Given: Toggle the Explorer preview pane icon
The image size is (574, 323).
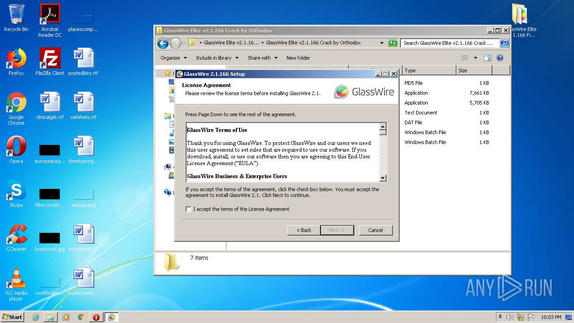Looking at the screenshot, I should (x=487, y=58).
